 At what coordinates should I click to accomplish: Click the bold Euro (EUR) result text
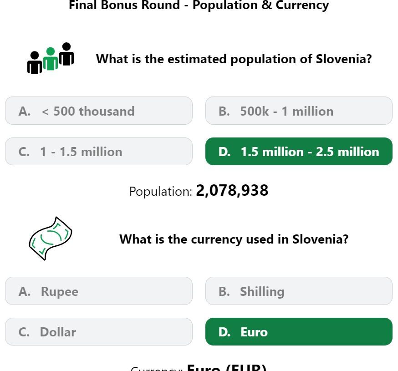pyautogui.click(x=227, y=367)
